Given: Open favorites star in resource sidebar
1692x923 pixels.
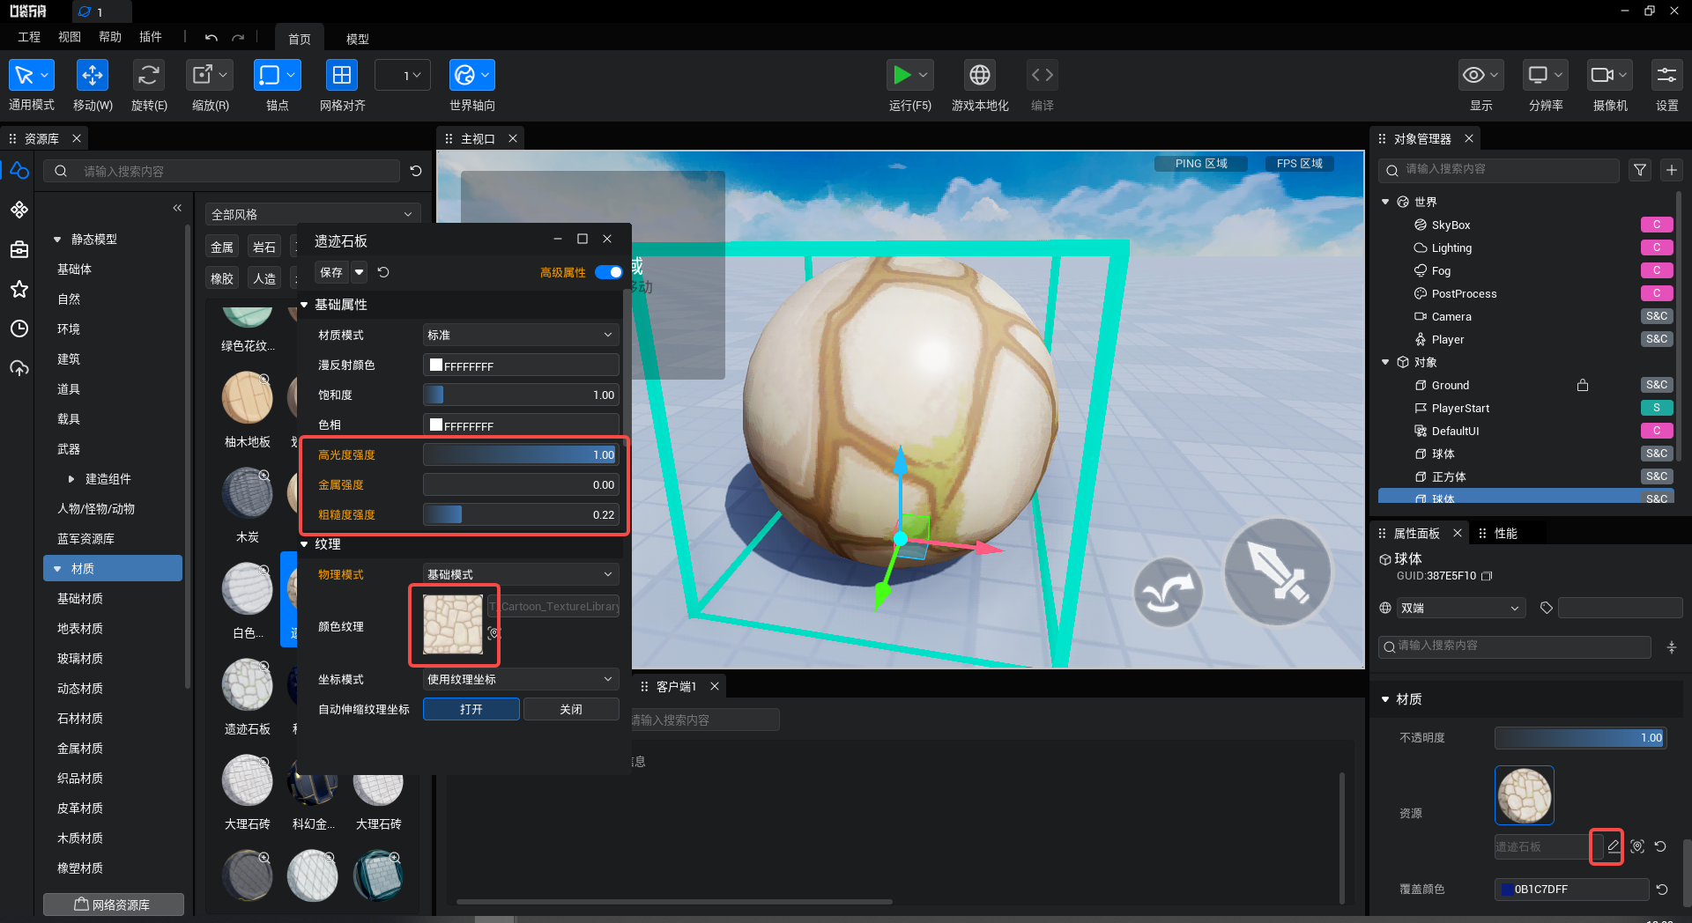Looking at the screenshot, I should click(x=19, y=289).
